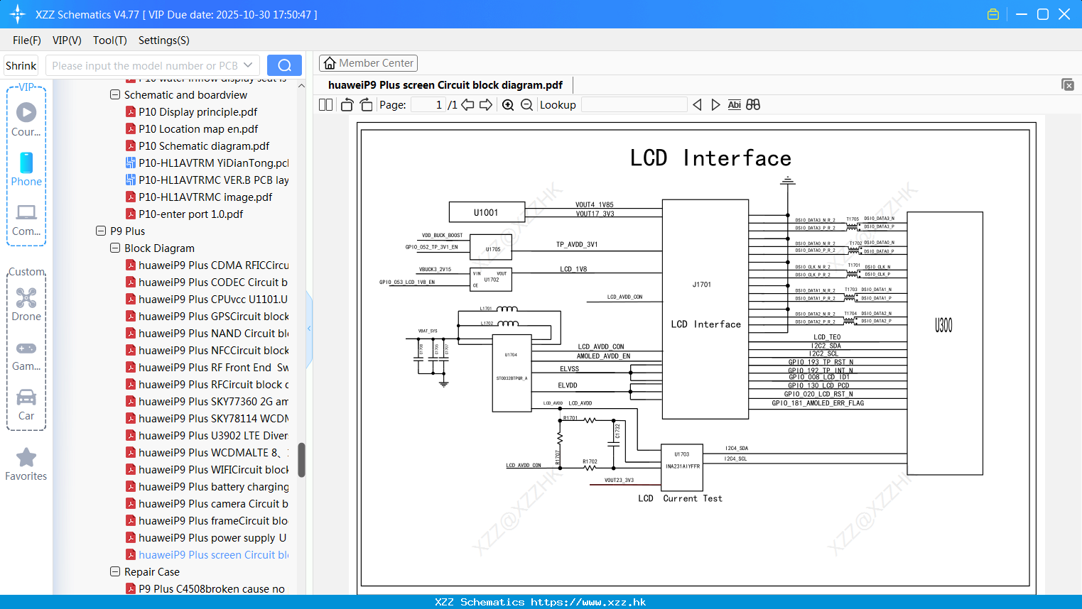The height and width of the screenshot is (609, 1082).
Task: Jump to previous lookup result triangle
Action: pyautogui.click(x=697, y=105)
